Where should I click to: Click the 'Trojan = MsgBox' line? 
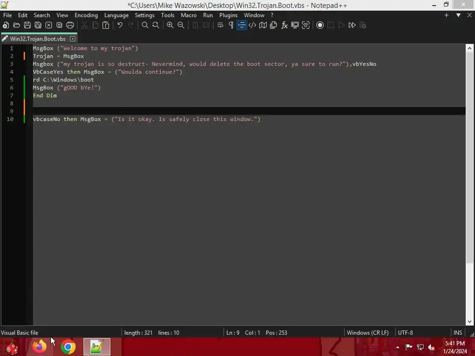(x=58, y=56)
